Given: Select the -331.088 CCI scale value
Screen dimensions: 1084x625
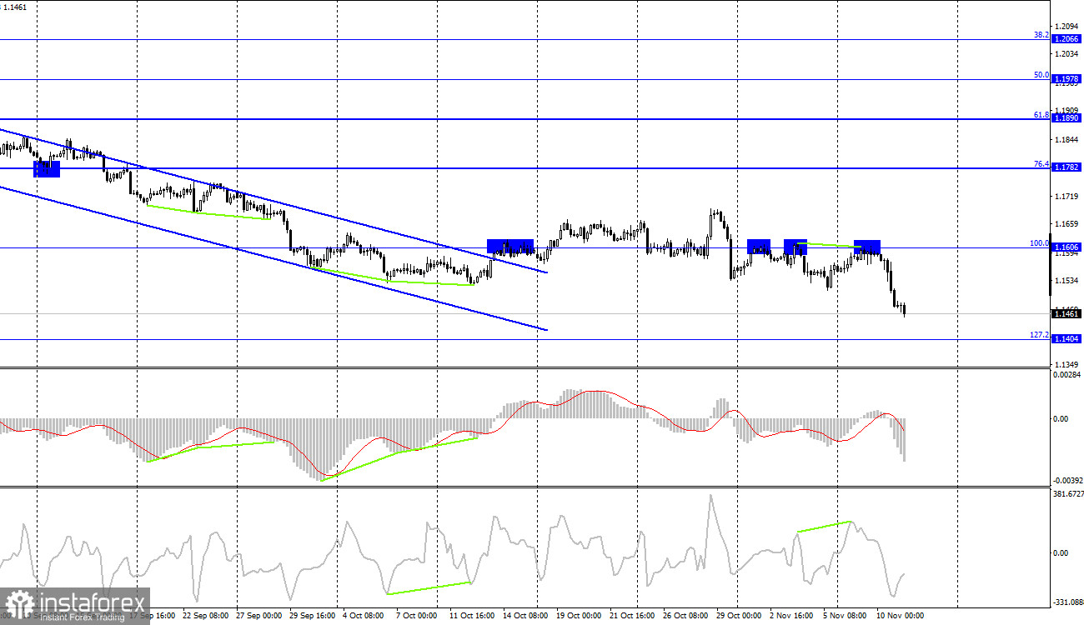Looking at the screenshot, I should point(1067,601).
